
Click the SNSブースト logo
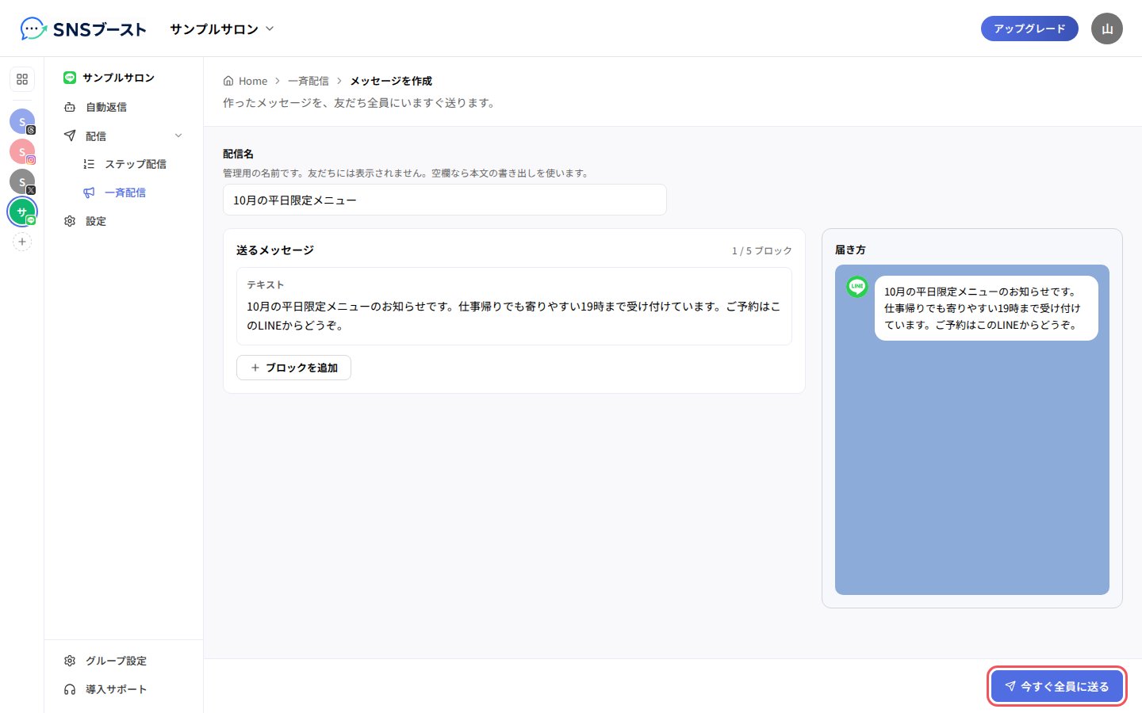tap(83, 29)
